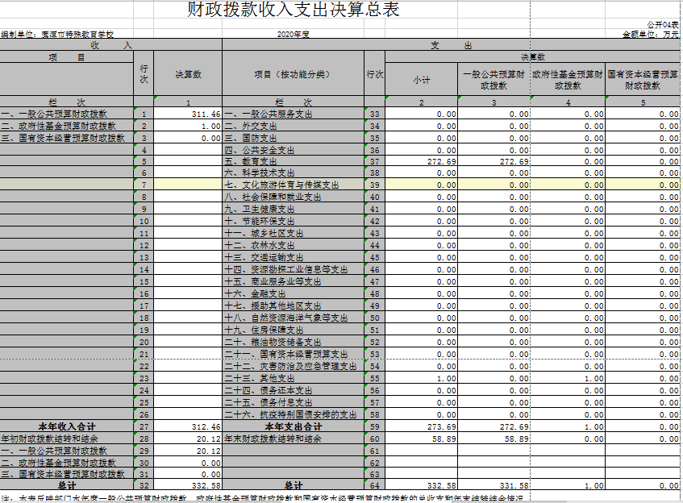Screen dimensions: 683x503
Task: Select the 十七、援助其他地区支出 cell
Action: point(294,306)
